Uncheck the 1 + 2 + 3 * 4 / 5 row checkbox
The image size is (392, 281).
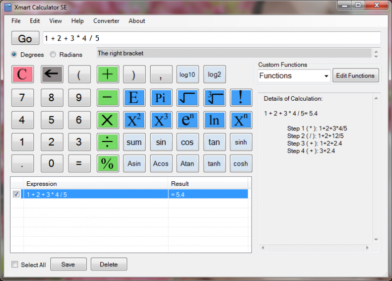pos(16,194)
